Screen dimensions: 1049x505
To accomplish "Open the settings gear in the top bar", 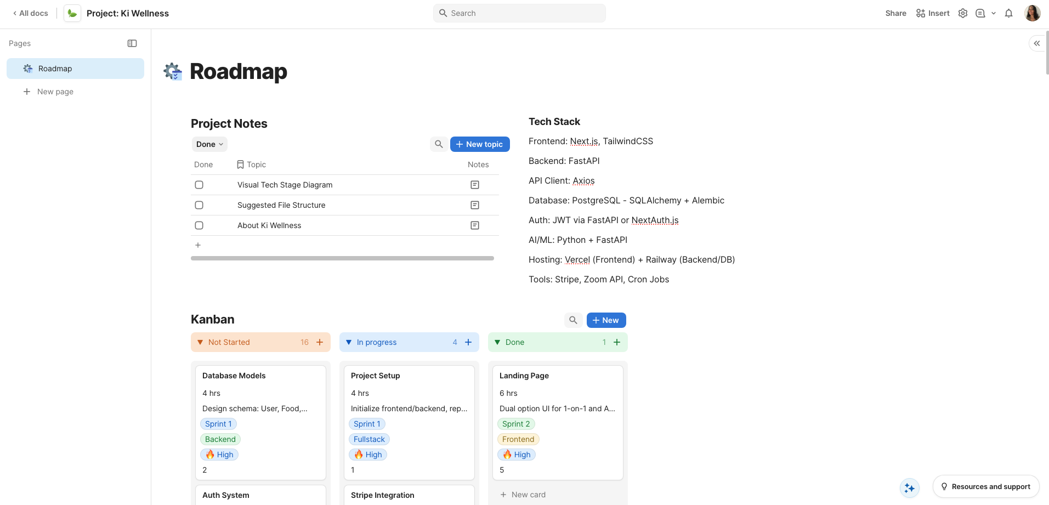I will pos(963,13).
